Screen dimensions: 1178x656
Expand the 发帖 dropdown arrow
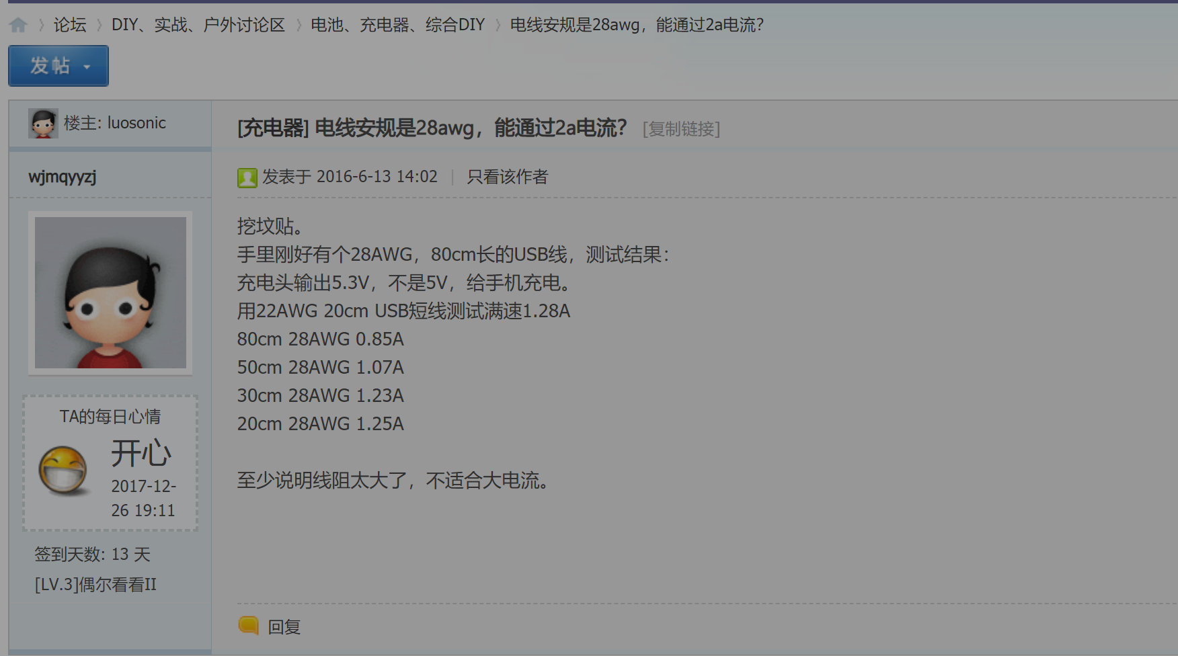(x=87, y=67)
